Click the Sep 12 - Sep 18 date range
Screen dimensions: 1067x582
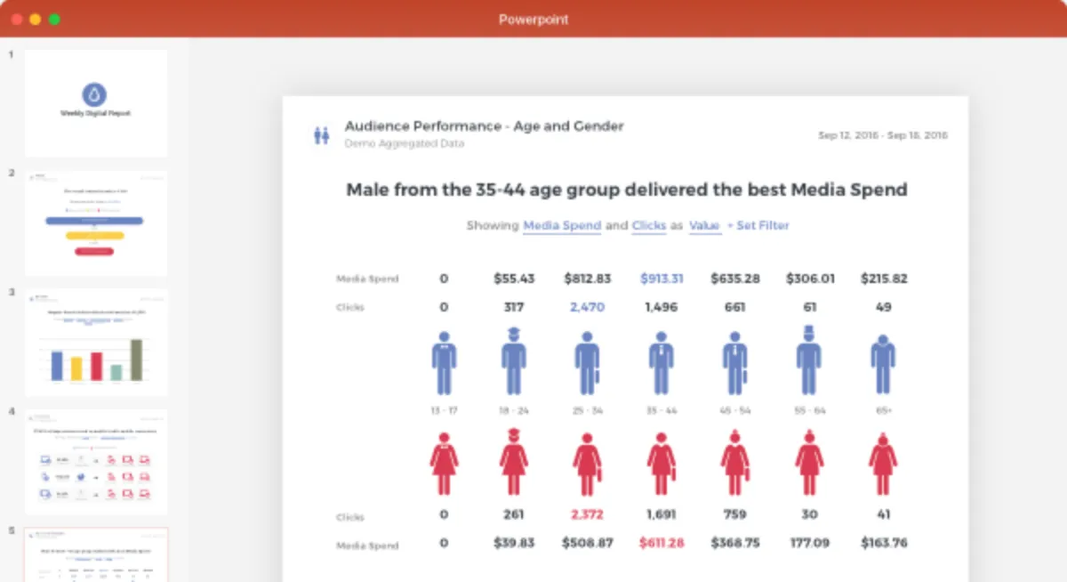(882, 135)
